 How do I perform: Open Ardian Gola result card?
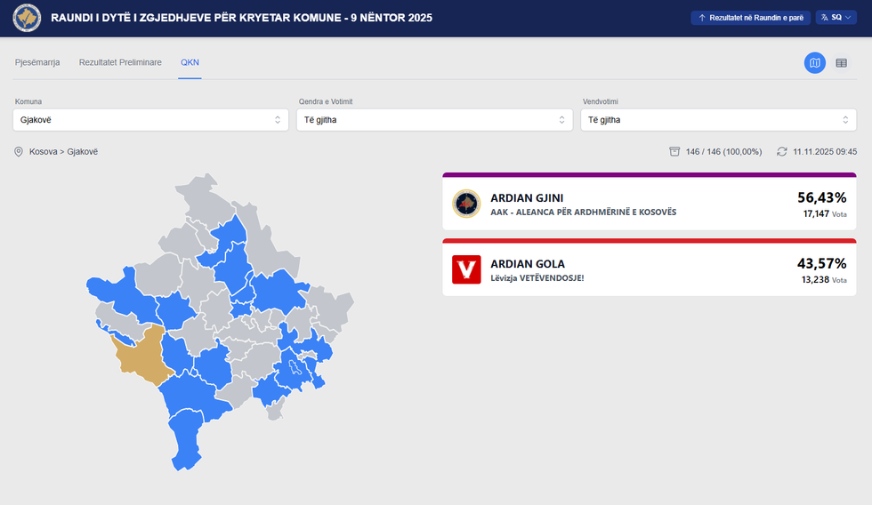pos(650,270)
